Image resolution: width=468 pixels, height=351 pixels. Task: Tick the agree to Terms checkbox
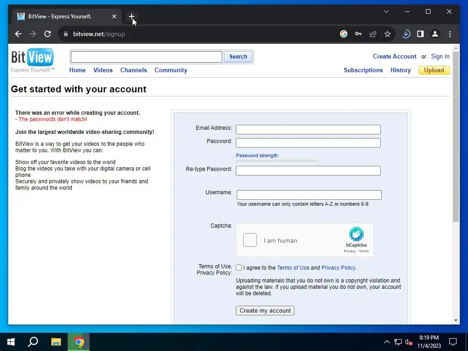click(x=239, y=268)
